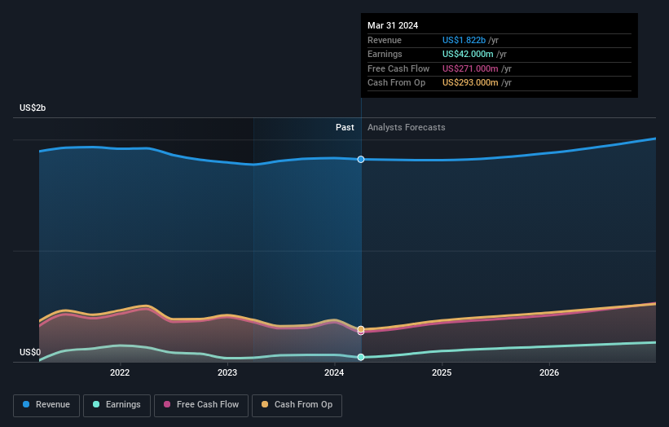Click the Free Cash Flow label in tooltip
This screenshot has width=669, height=427.
click(398, 68)
